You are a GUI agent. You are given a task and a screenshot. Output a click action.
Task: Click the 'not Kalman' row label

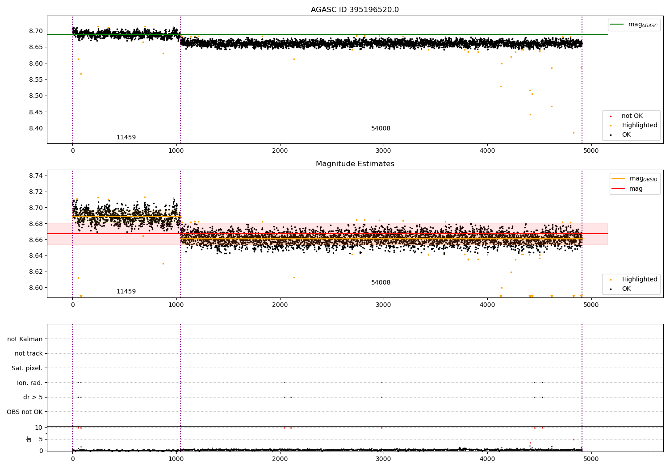click(x=25, y=339)
